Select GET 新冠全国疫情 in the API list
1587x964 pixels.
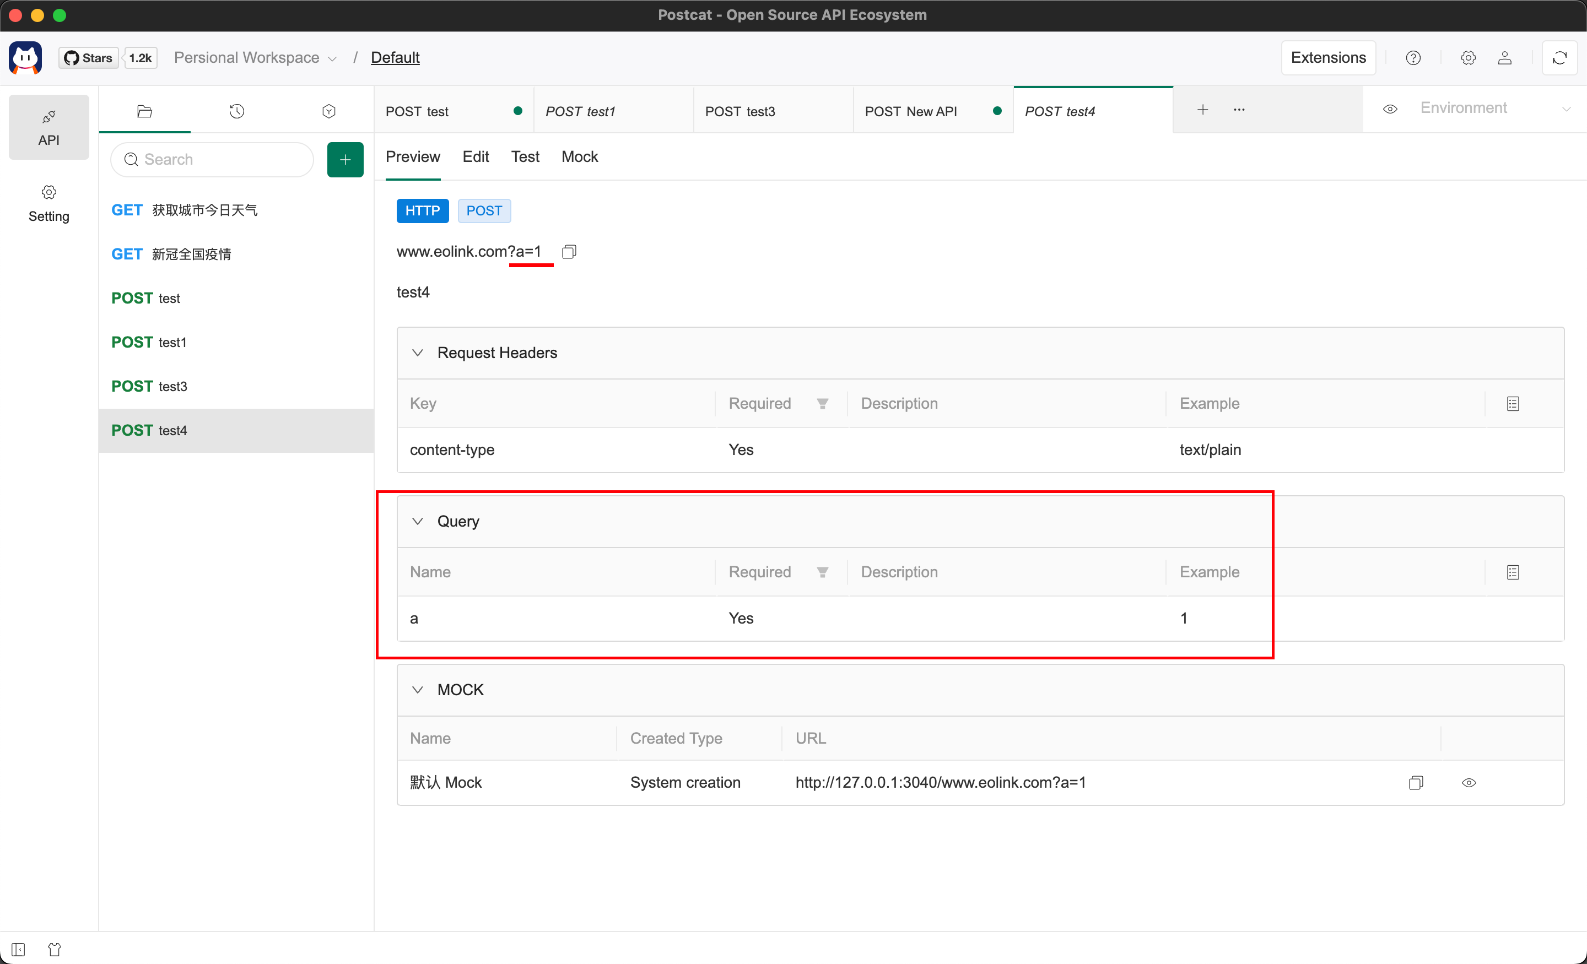click(x=236, y=254)
